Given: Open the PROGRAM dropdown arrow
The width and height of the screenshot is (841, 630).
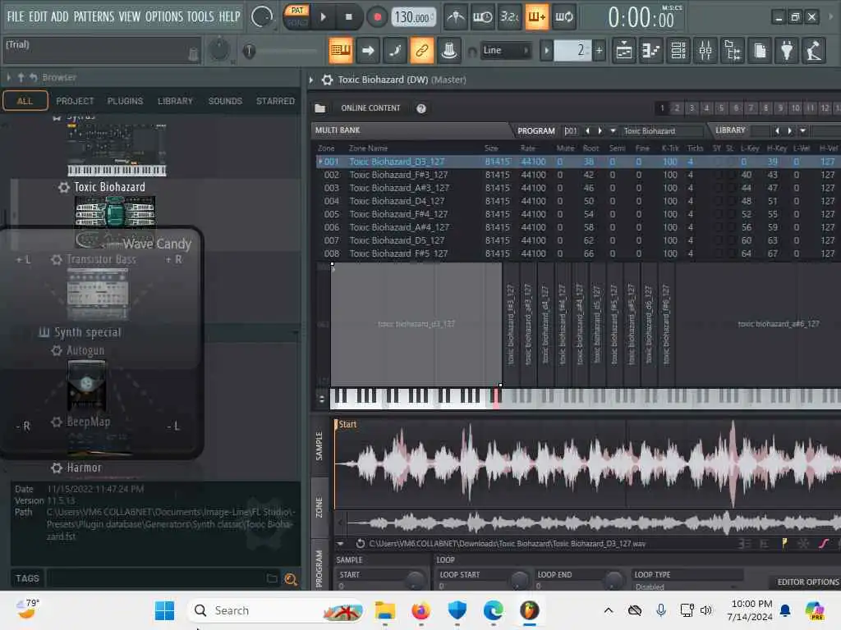Looking at the screenshot, I should tap(613, 130).
